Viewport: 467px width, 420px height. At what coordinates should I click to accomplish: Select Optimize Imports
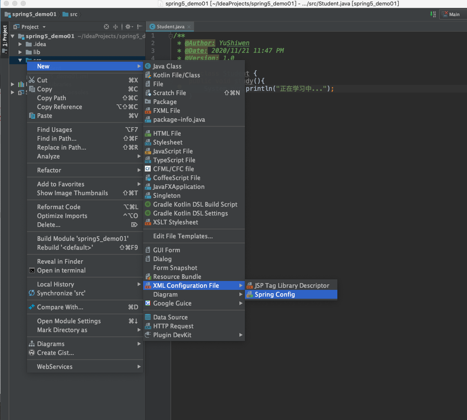(x=85, y=216)
